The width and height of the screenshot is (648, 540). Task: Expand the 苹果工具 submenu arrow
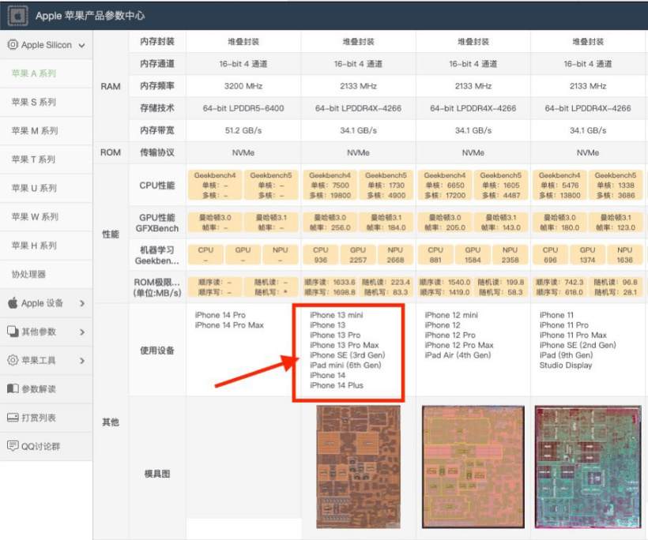[82, 361]
